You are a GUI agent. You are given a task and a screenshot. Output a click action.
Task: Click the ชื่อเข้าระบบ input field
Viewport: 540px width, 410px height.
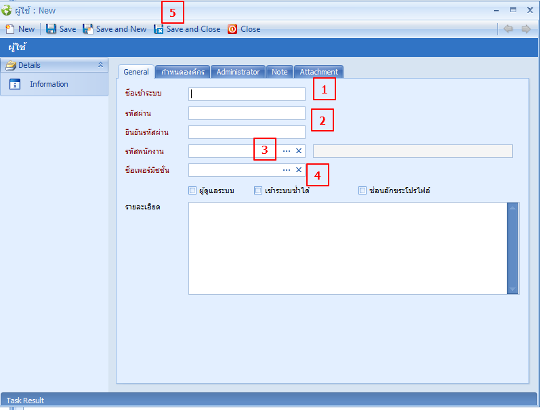pyautogui.click(x=247, y=94)
